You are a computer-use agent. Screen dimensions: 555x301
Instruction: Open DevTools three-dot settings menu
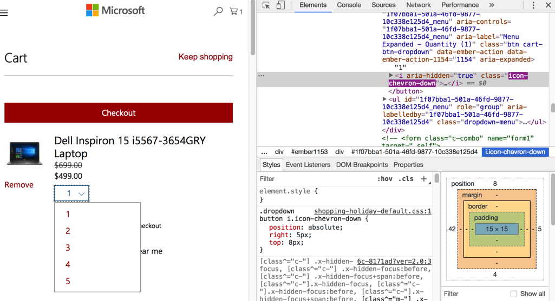click(x=533, y=5)
